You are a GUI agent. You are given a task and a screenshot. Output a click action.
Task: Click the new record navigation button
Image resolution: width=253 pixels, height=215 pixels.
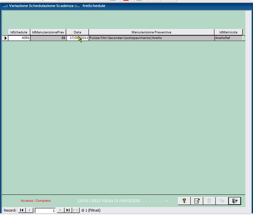75,210
